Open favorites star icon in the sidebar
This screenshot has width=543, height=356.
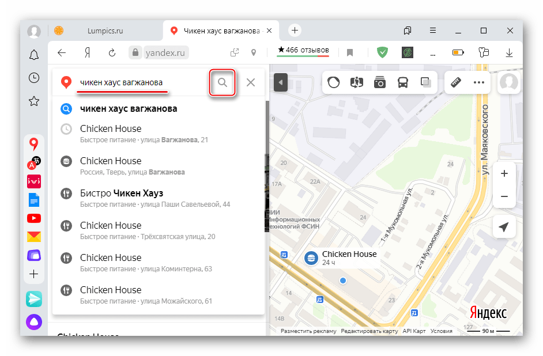(x=34, y=101)
